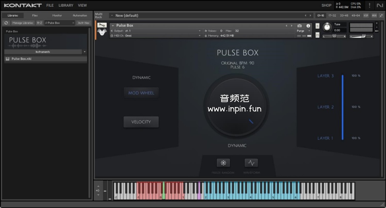The image size is (386, 208).
Task: Select previous multi with left arrow
Action: pos(306,15)
